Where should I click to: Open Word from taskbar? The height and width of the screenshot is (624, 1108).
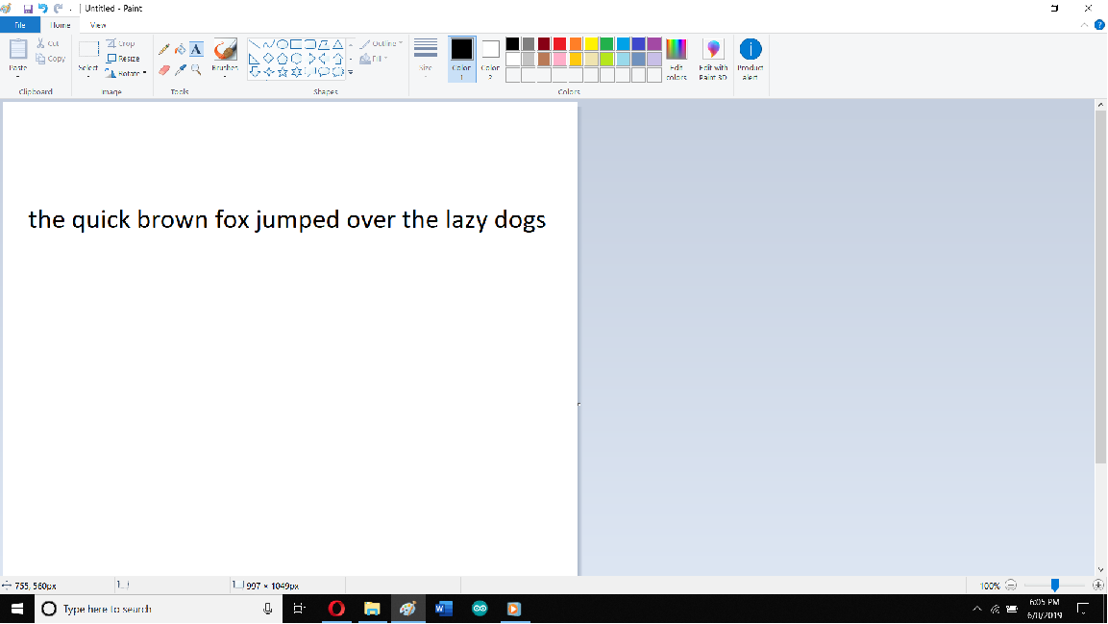click(444, 609)
